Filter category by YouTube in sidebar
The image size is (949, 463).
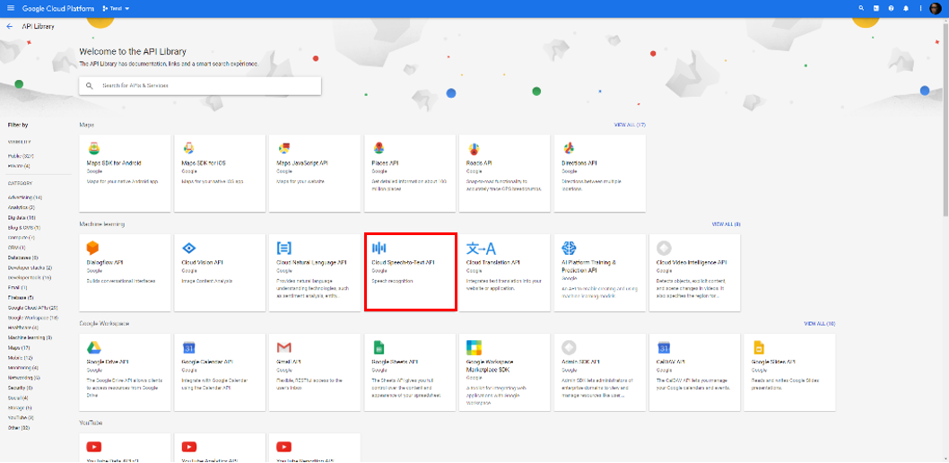coord(21,417)
